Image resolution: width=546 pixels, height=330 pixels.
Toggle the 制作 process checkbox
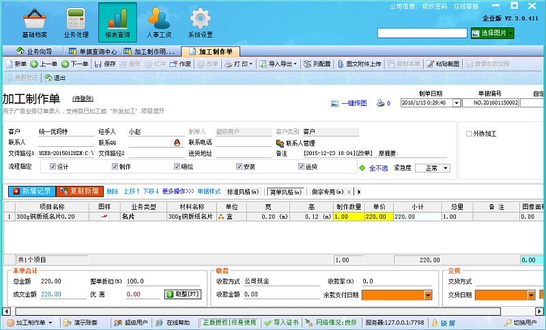pyautogui.click(x=115, y=167)
